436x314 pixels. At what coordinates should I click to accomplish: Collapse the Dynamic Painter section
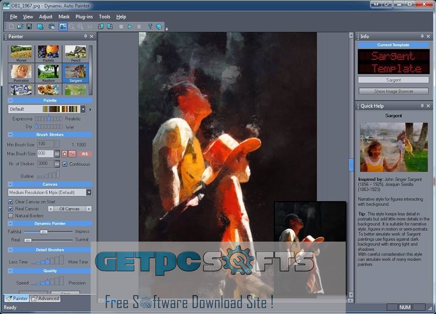point(10,223)
